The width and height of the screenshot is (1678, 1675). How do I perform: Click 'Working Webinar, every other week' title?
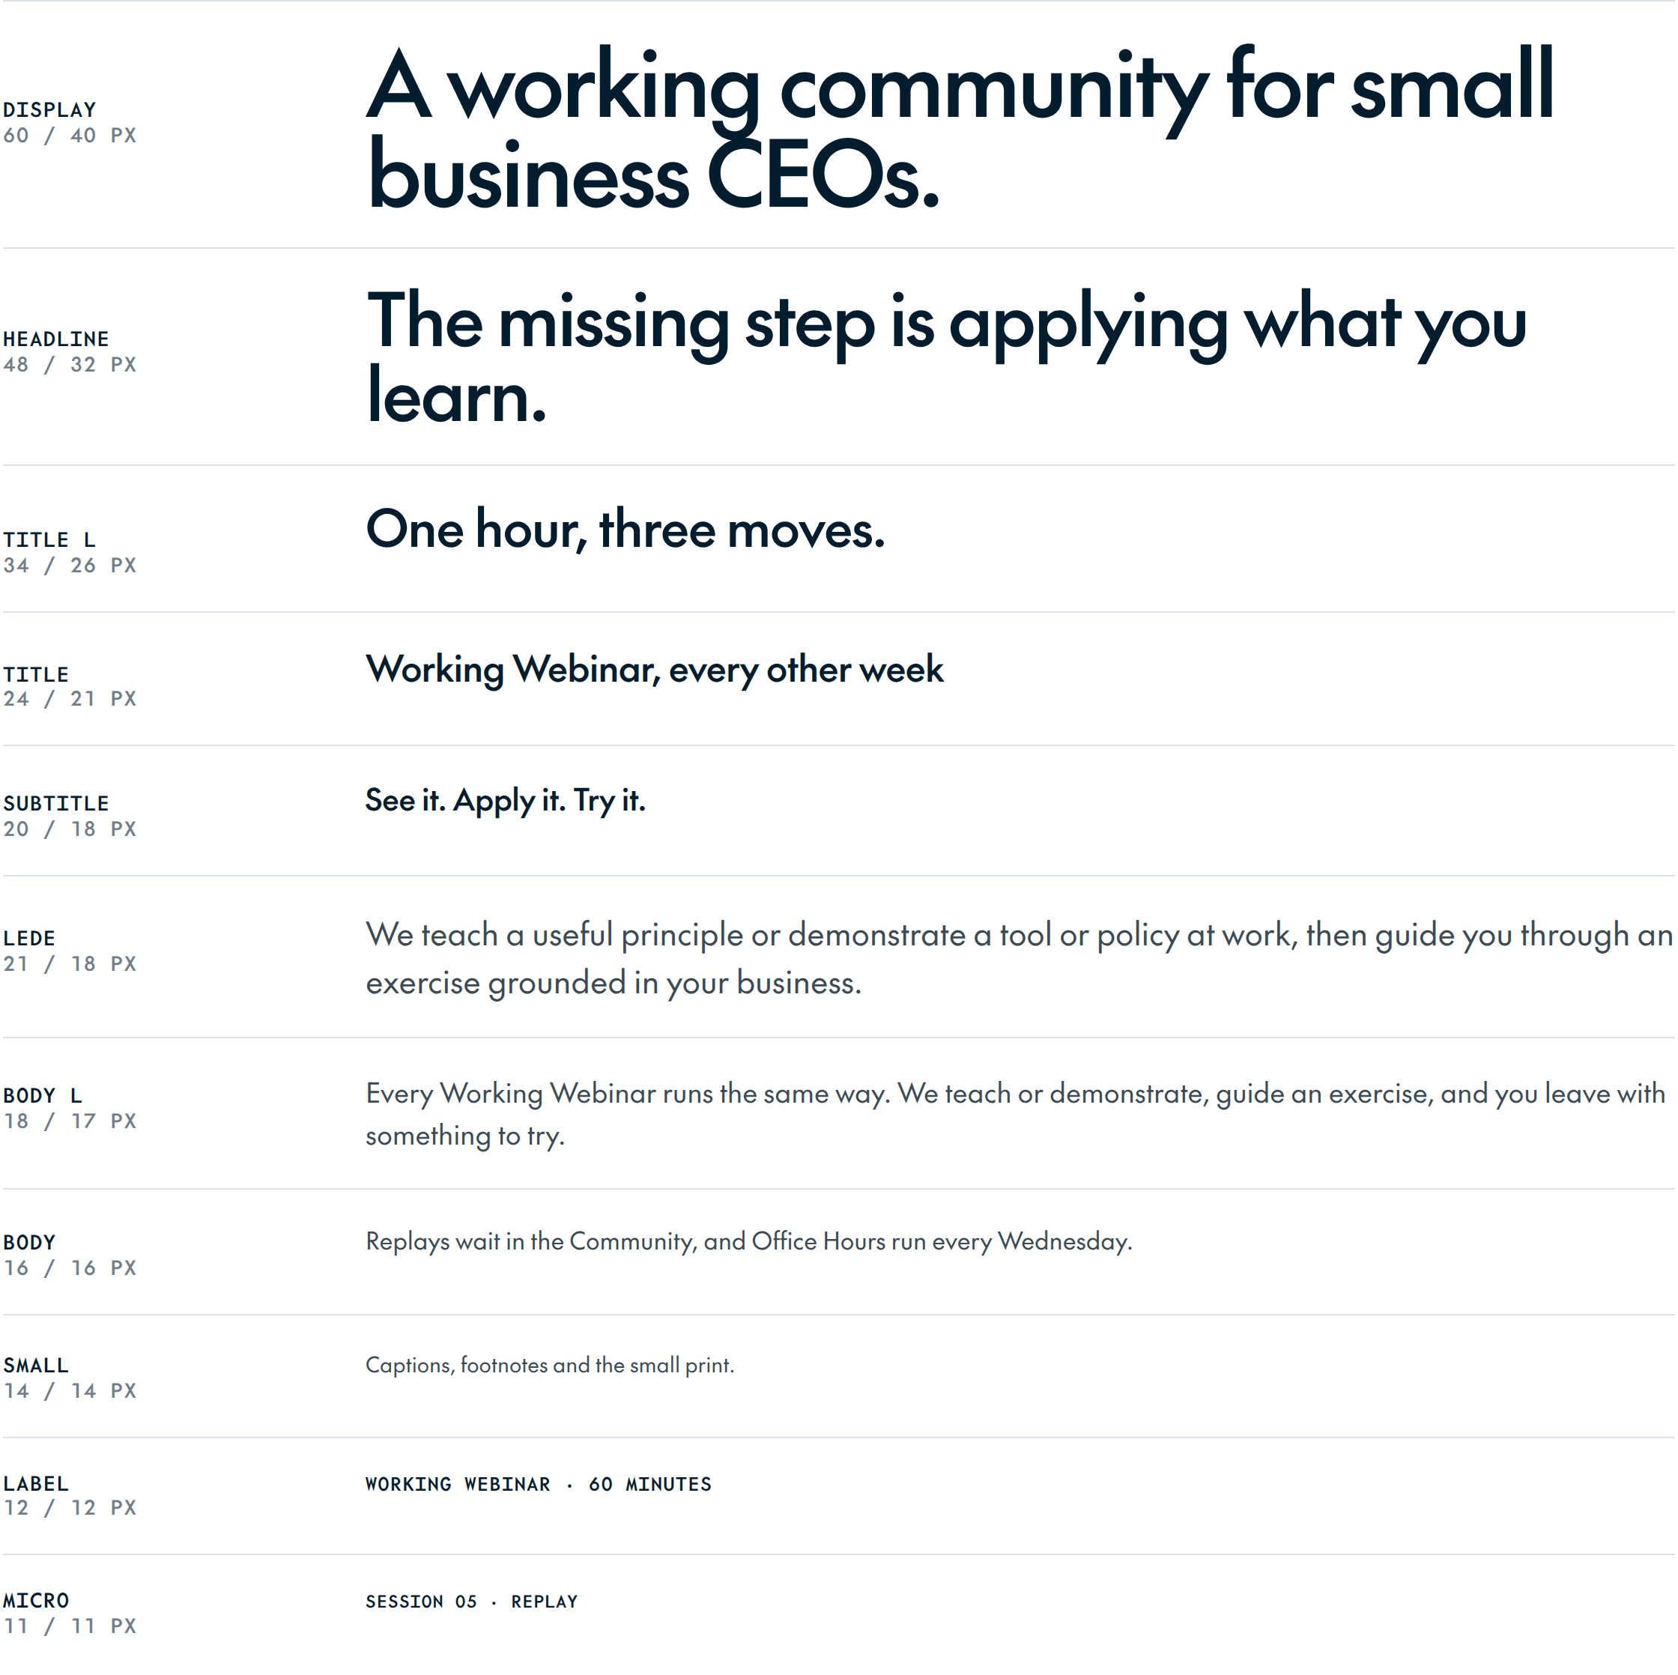click(x=655, y=670)
